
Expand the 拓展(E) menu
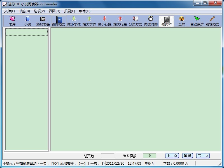pyautogui.click(x=69, y=11)
